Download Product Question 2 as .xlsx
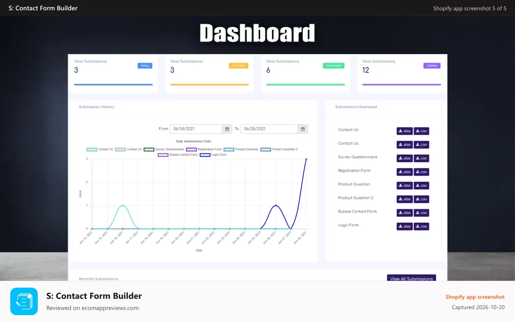The height and width of the screenshot is (322, 515). pyautogui.click(x=405, y=199)
